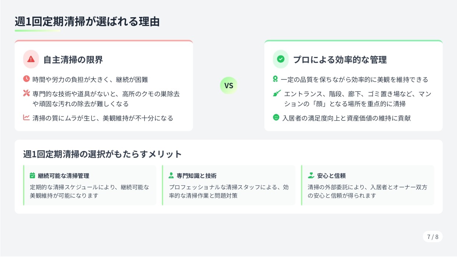Click the clock icon beside 時間や労力

pos(26,79)
